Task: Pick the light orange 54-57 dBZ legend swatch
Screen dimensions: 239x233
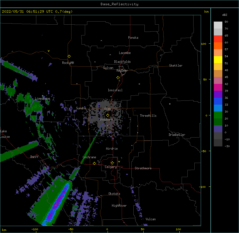Action: (218, 53)
